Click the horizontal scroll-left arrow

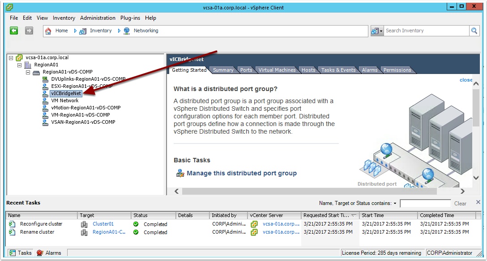(x=177, y=191)
